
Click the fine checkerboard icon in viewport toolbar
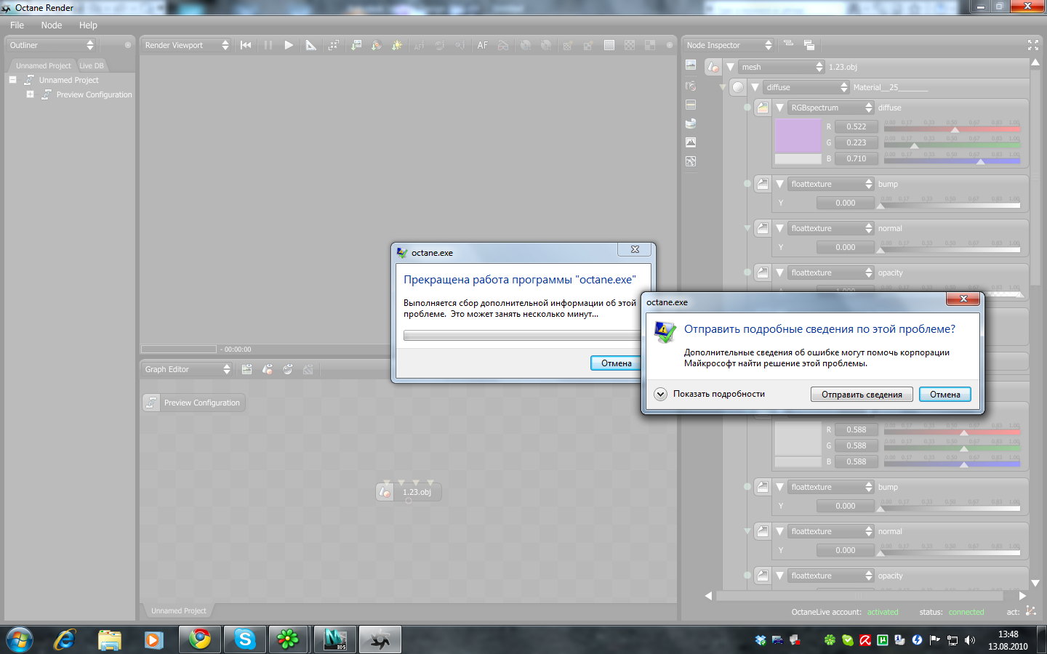pos(630,45)
